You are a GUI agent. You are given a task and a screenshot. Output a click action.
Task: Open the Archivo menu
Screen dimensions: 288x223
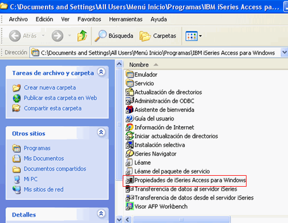pyautogui.click(x=18, y=19)
